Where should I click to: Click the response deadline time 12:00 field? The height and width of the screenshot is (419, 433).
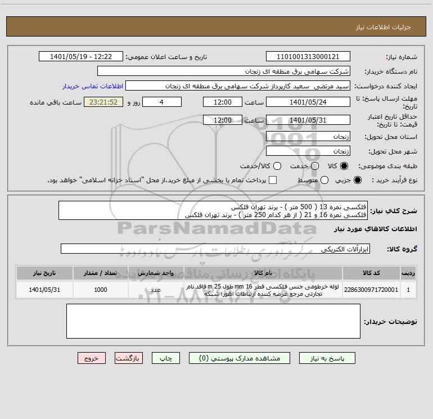click(x=223, y=102)
